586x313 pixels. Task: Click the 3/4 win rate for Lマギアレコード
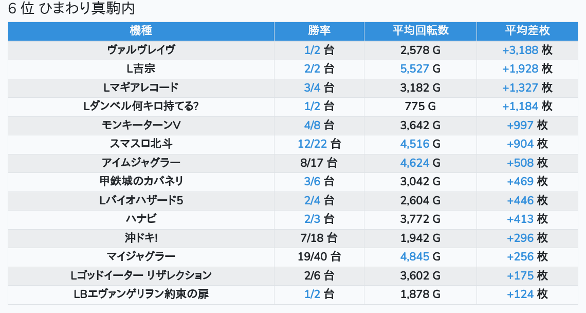tap(312, 88)
